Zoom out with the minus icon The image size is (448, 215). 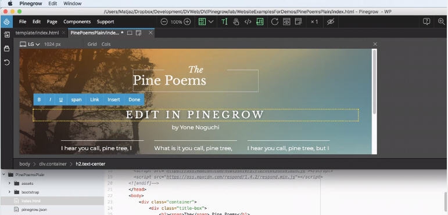coord(164,21)
